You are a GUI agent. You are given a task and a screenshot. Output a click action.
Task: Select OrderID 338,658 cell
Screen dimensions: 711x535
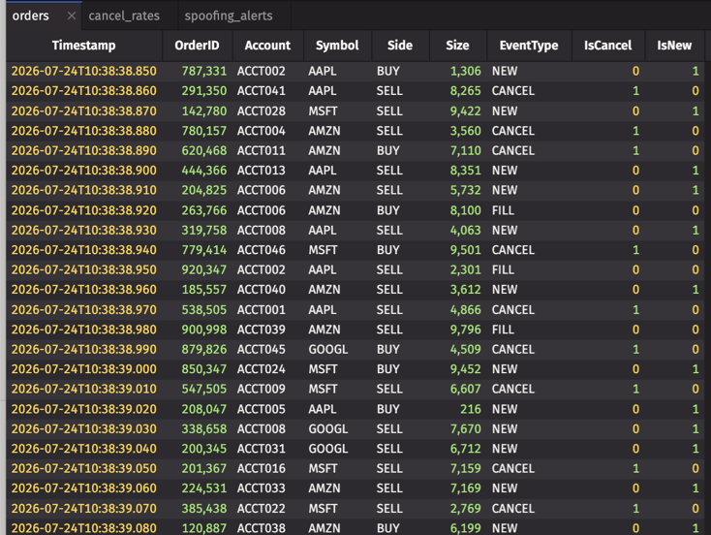197,429
